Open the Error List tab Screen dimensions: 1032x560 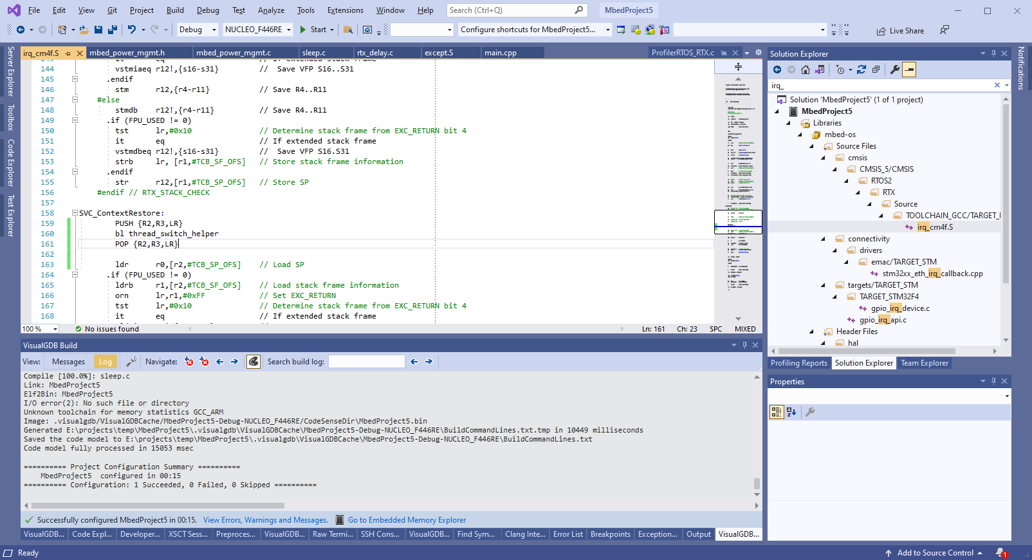(568, 534)
